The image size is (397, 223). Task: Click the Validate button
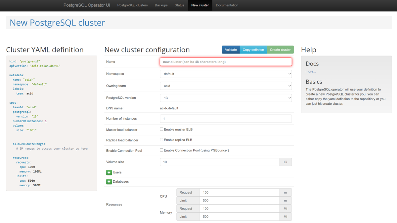pos(231,50)
